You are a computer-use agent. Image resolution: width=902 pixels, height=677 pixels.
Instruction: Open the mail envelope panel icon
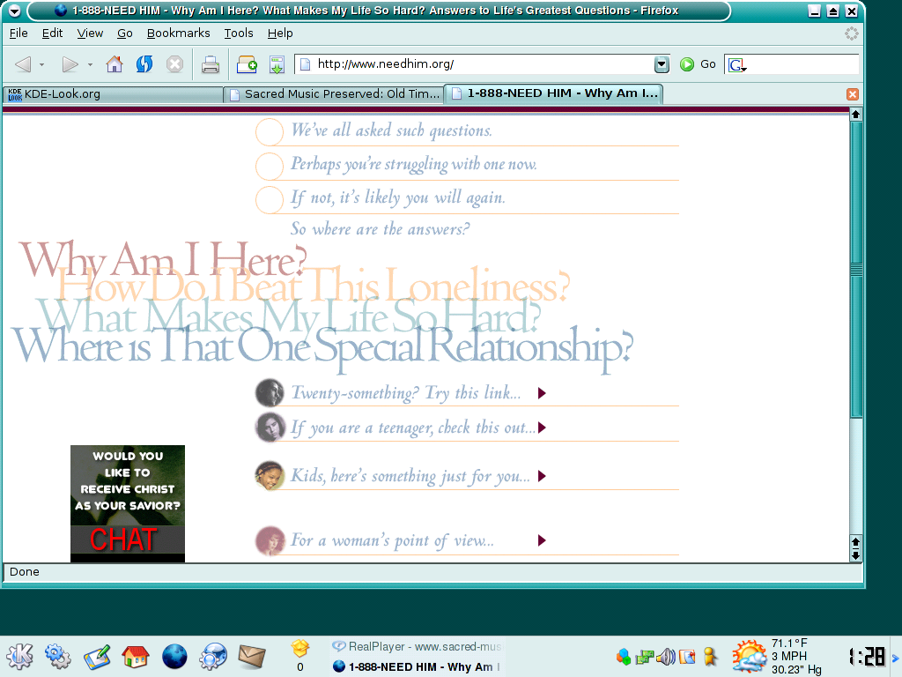pos(251,656)
